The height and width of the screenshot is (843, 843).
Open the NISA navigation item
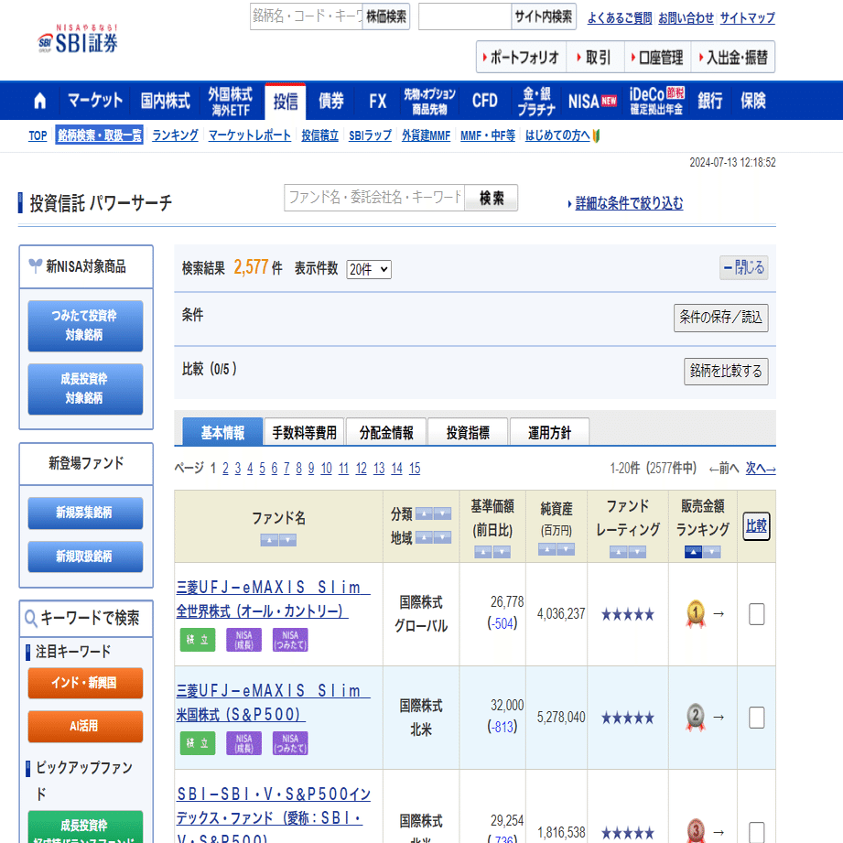[592, 101]
